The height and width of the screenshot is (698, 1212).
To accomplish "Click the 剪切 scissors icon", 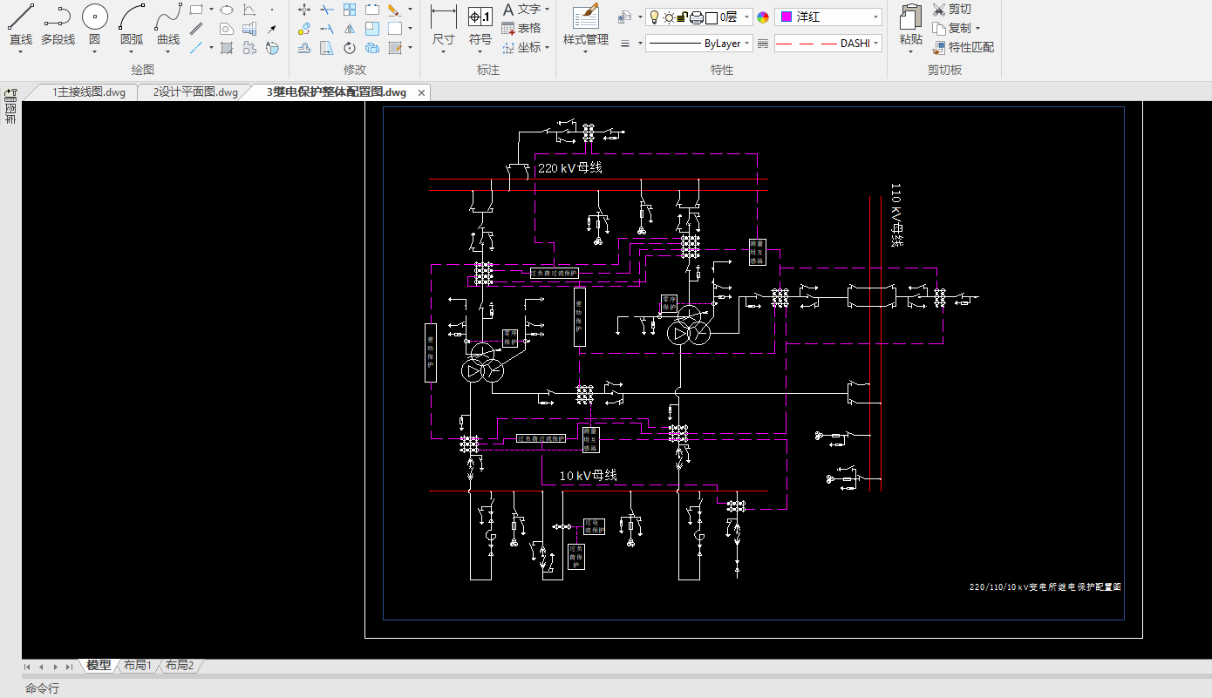I will click(x=939, y=10).
